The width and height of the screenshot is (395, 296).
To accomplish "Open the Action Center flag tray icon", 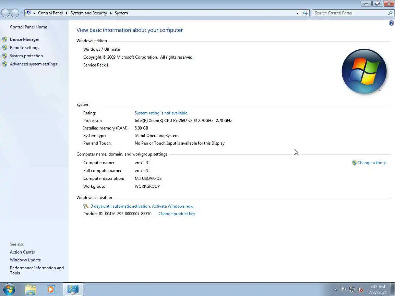I will point(343,290).
